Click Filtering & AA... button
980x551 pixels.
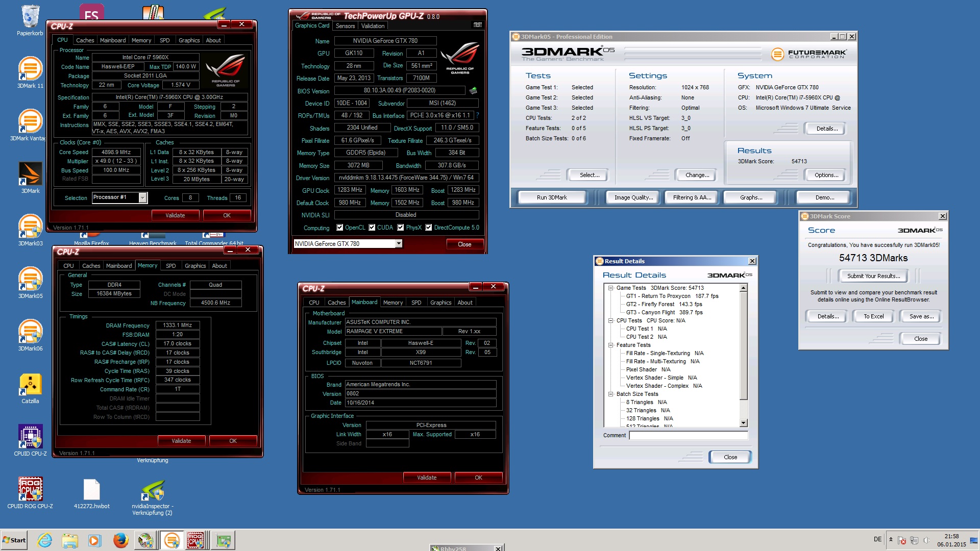tap(692, 197)
